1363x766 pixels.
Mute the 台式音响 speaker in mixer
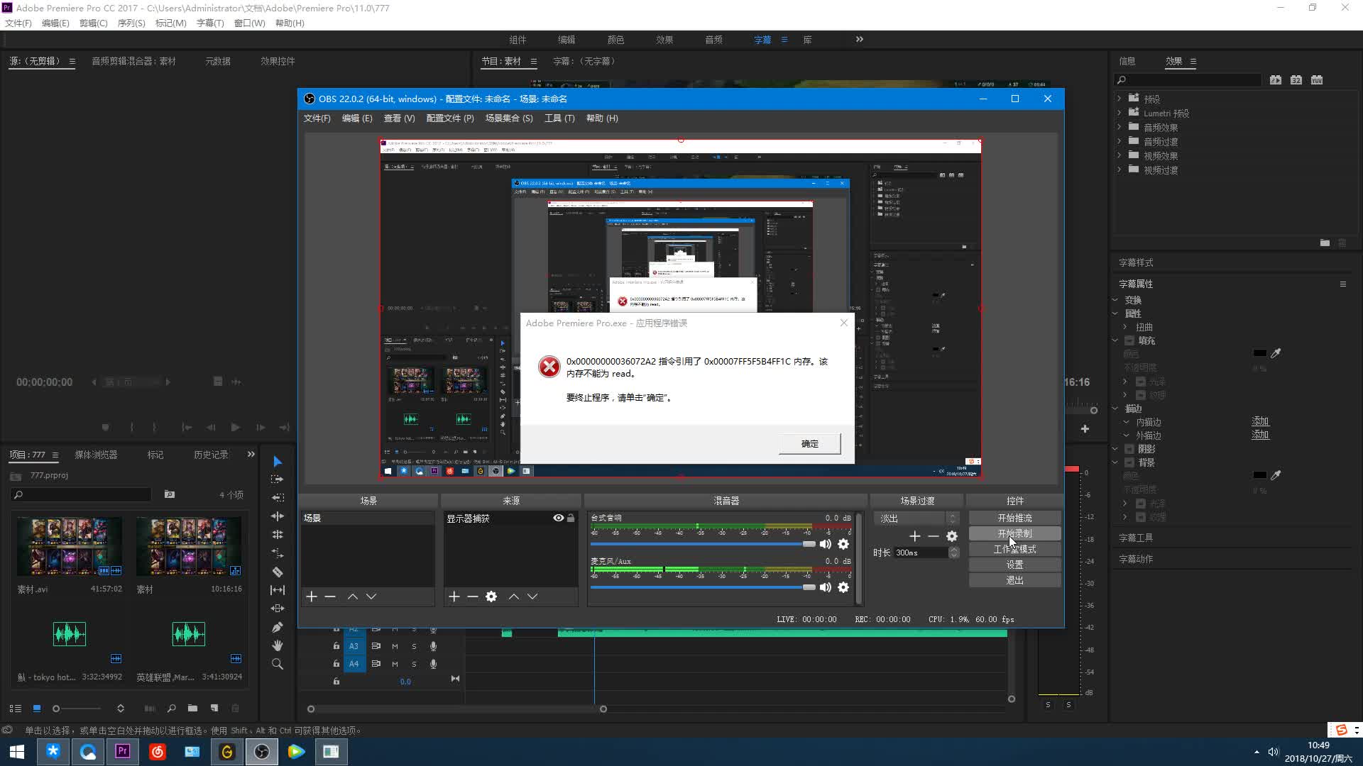pyautogui.click(x=825, y=544)
